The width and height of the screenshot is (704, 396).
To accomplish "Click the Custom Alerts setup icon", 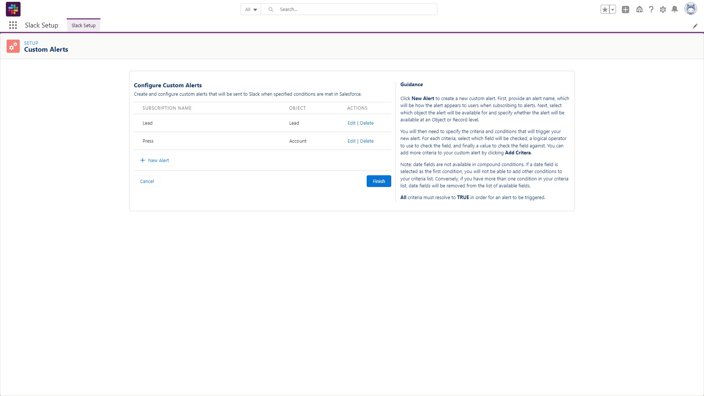I will pos(13,46).
